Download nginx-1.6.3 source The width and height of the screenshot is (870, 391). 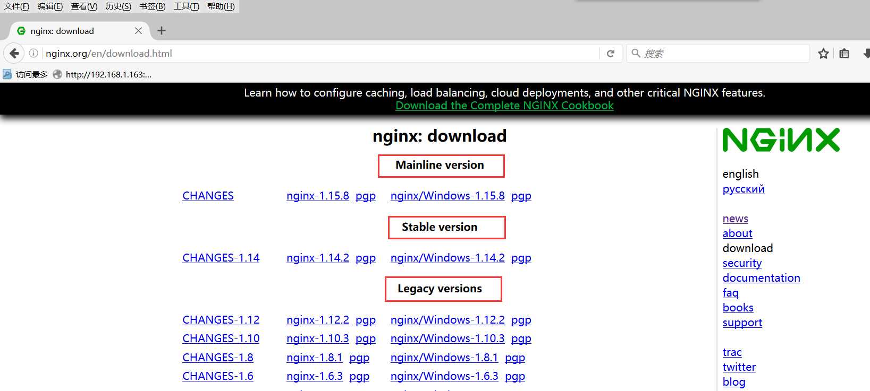click(x=315, y=376)
